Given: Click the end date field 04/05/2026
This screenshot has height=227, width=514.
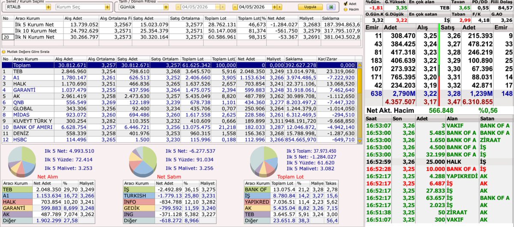Looking at the screenshot, I should (255, 7).
